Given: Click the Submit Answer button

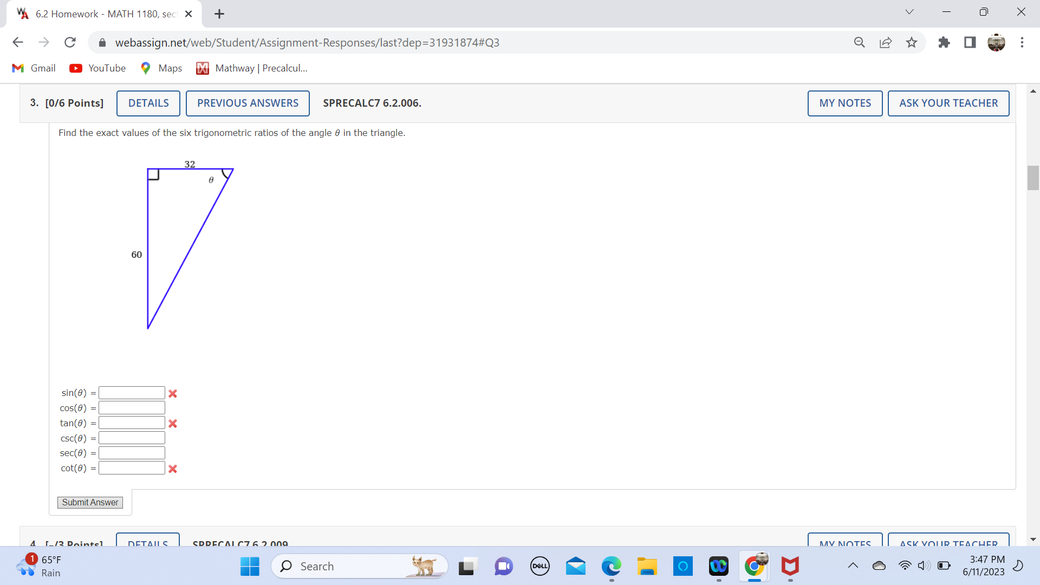Looking at the screenshot, I should pos(90,503).
